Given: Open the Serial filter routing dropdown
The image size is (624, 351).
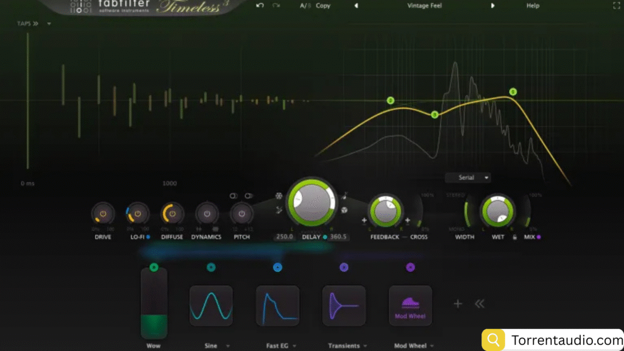Looking at the screenshot, I should click(x=467, y=178).
